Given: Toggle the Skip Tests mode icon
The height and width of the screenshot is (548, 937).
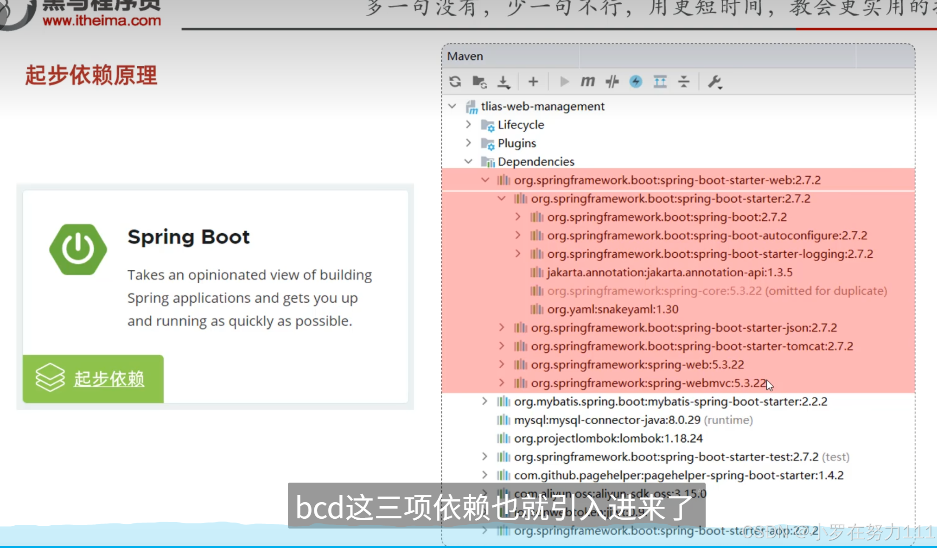Looking at the screenshot, I should click(x=612, y=82).
